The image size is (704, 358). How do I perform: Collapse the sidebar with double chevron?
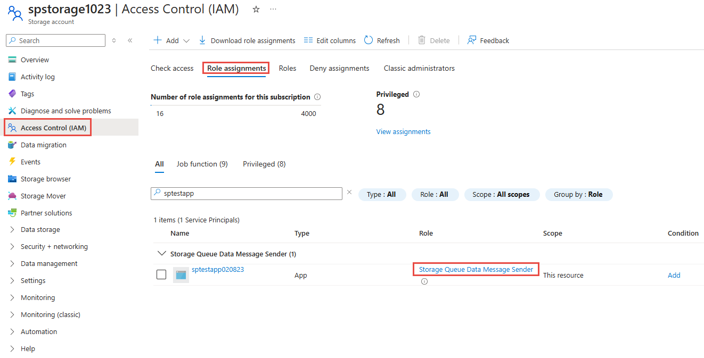click(x=130, y=40)
